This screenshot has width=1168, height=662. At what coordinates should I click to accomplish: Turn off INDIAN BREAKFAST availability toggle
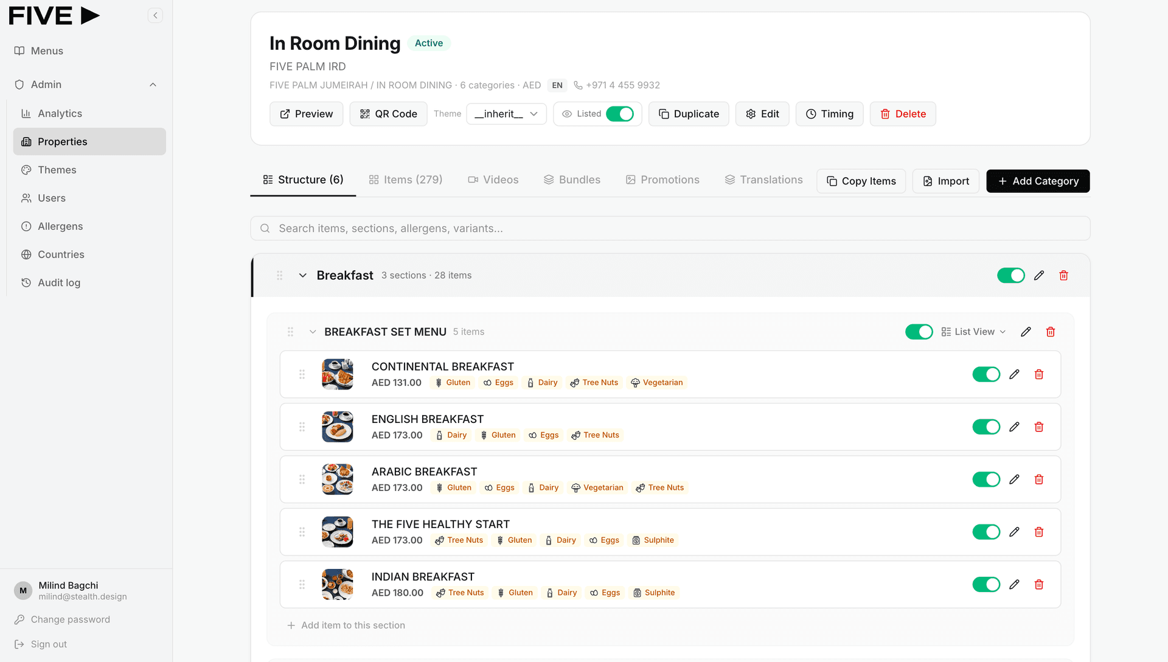pos(986,585)
